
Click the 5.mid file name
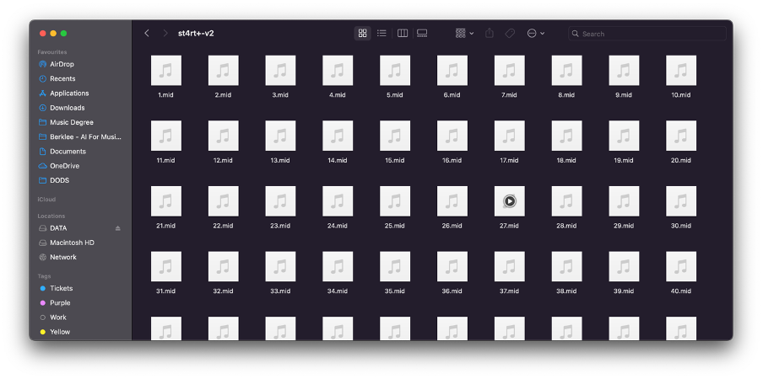[395, 95]
